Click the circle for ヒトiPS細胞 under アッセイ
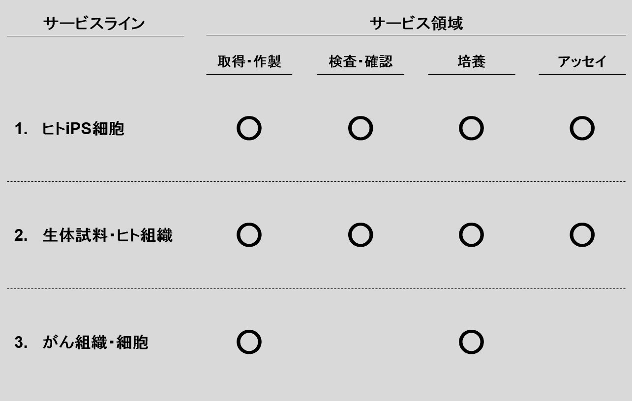This screenshot has width=632, height=401. click(582, 129)
